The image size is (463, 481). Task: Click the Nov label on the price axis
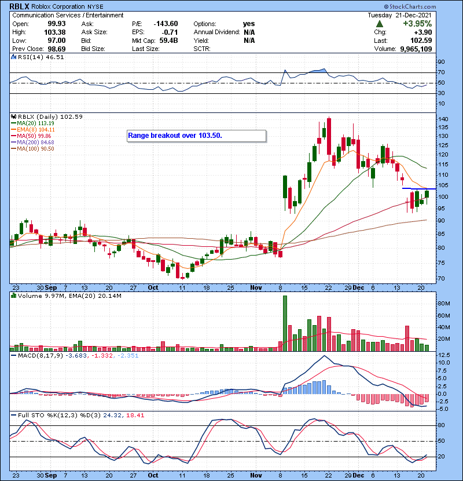(x=255, y=287)
